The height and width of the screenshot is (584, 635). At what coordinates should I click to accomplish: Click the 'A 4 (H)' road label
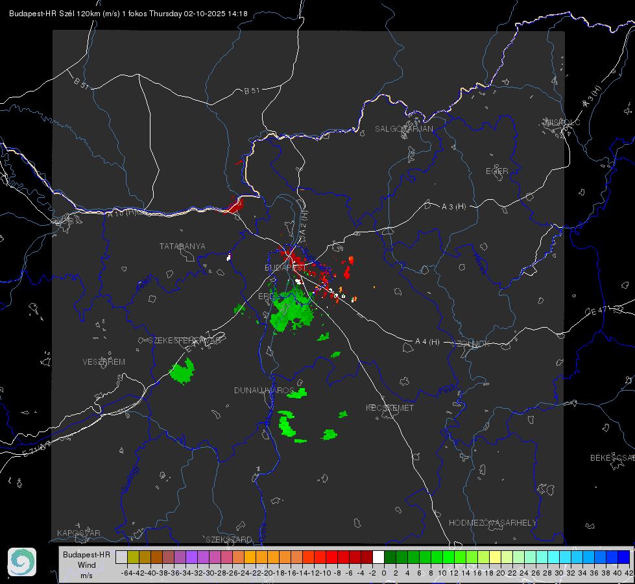[427, 342]
